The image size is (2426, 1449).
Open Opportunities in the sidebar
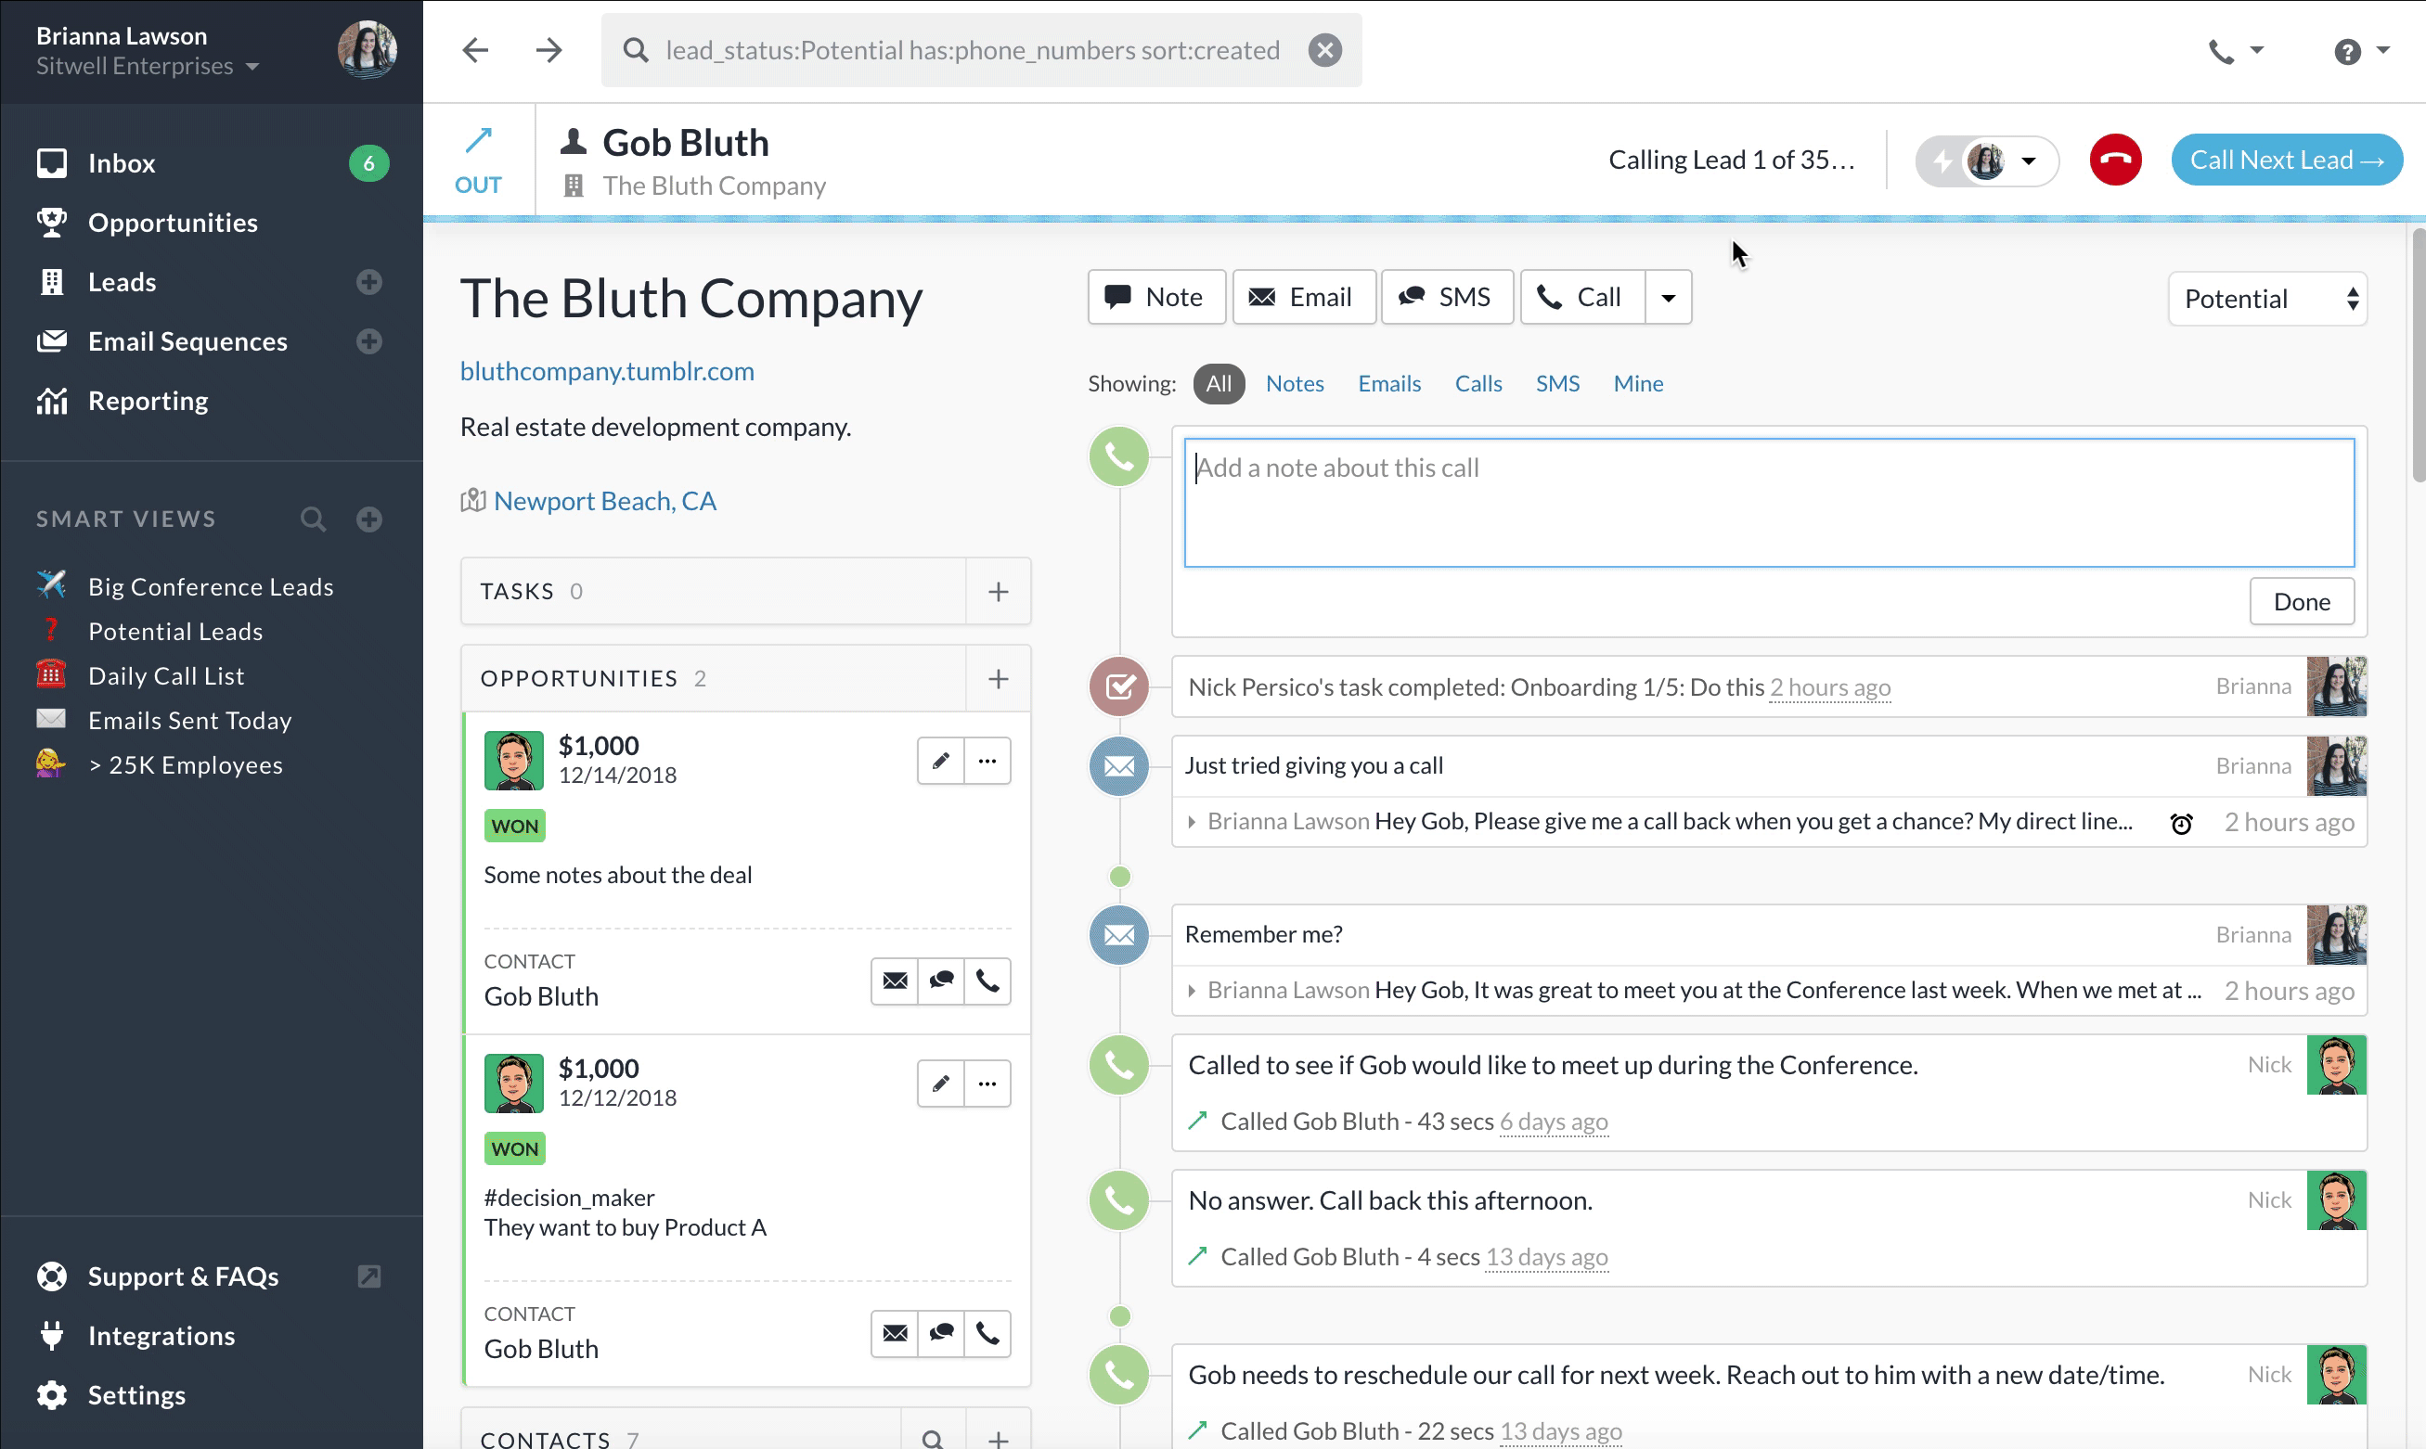pyautogui.click(x=173, y=223)
